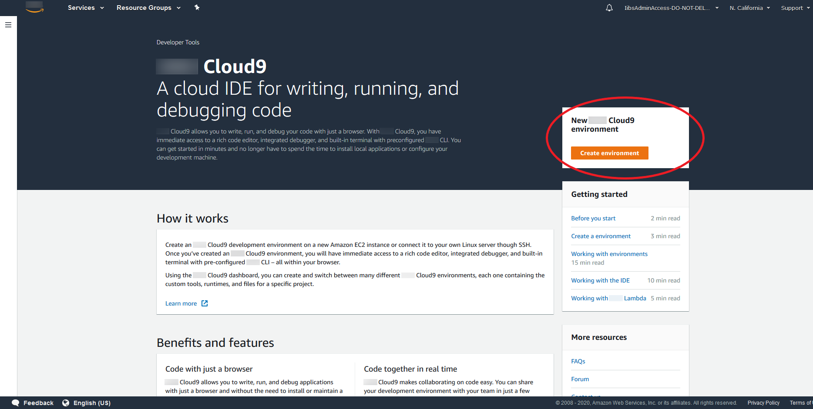This screenshot has height=409, width=813.
Task: Open the hamburger side navigation menu
Action: coord(8,25)
